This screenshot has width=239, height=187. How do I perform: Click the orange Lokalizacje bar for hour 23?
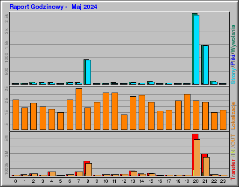click(223, 120)
